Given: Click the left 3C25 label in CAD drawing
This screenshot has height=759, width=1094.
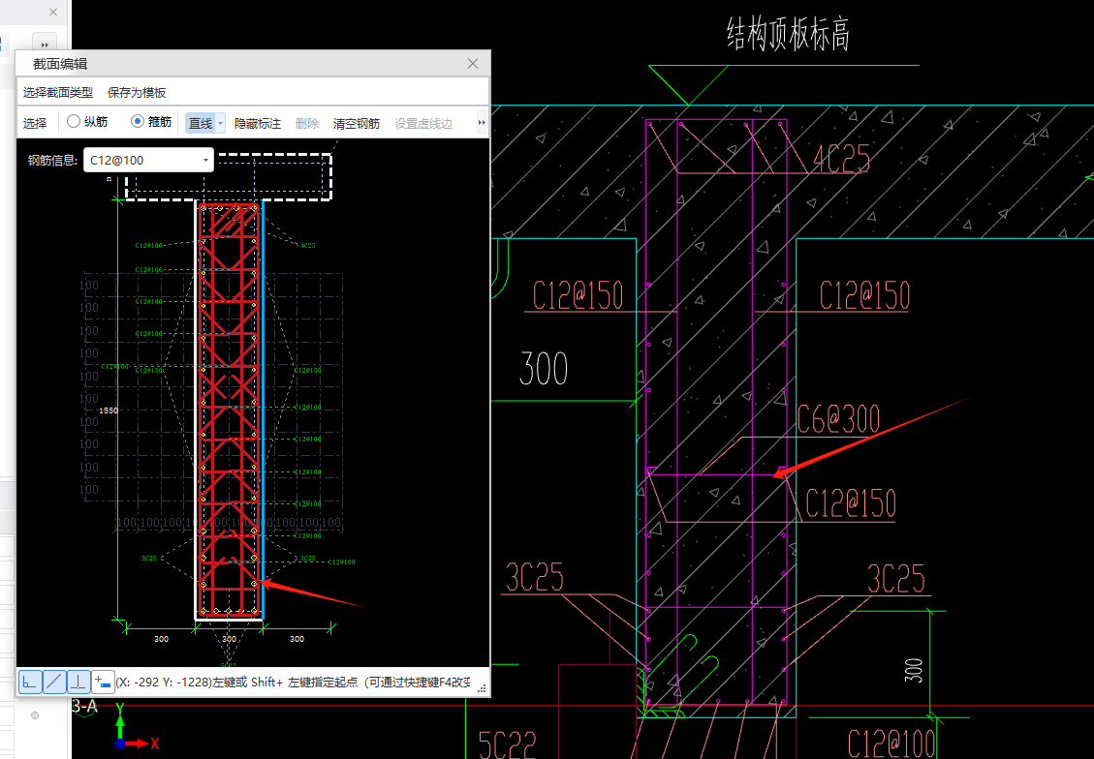Looking at the screenshot, I should [x=534, y=577].
